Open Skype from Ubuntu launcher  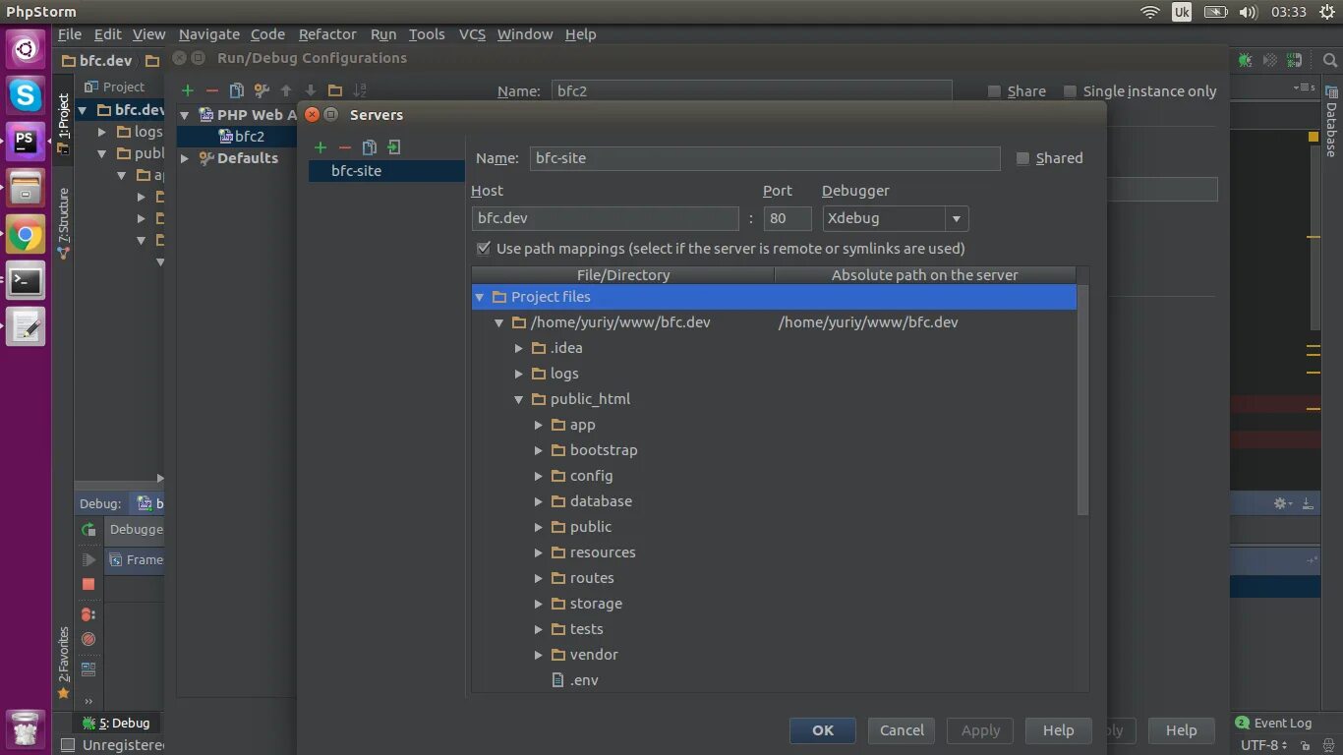[x=26, y=95]
